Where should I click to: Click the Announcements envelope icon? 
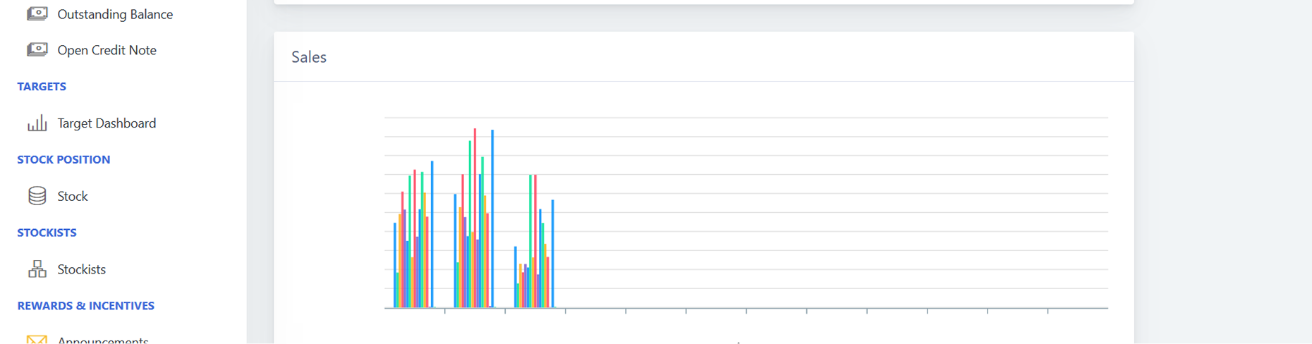(37, 340)
